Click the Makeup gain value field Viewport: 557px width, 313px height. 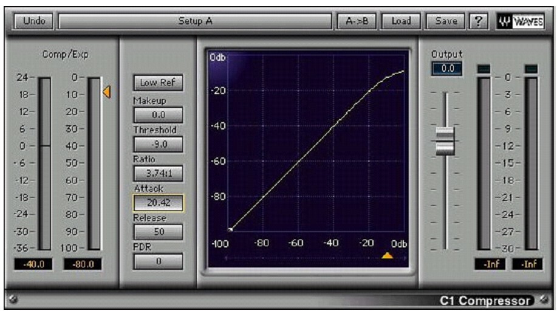(157, 114)
